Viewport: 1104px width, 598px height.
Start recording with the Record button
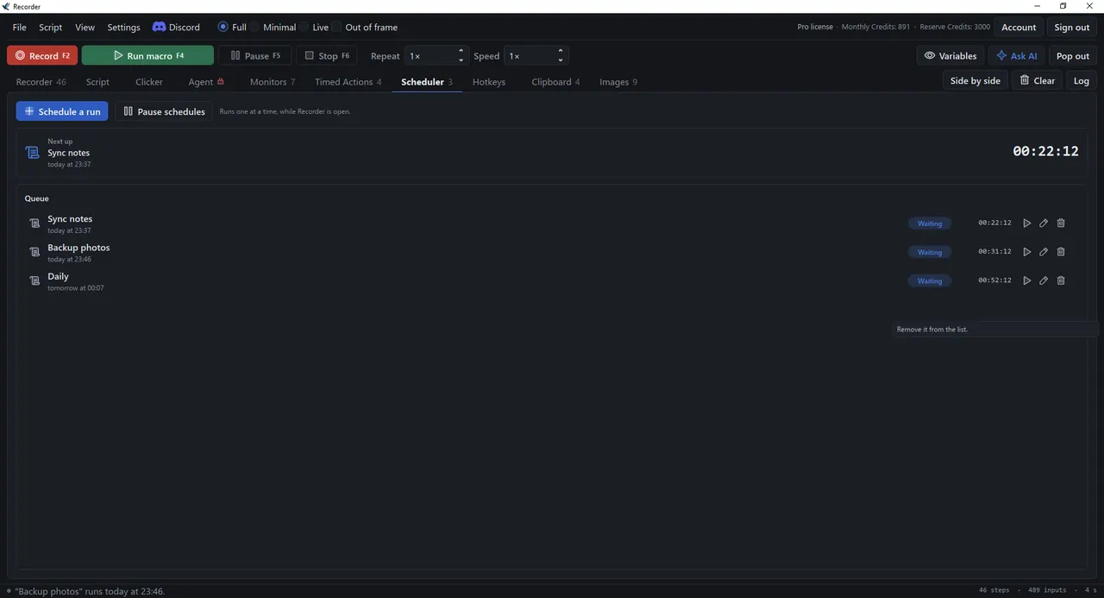click(42, 55)
